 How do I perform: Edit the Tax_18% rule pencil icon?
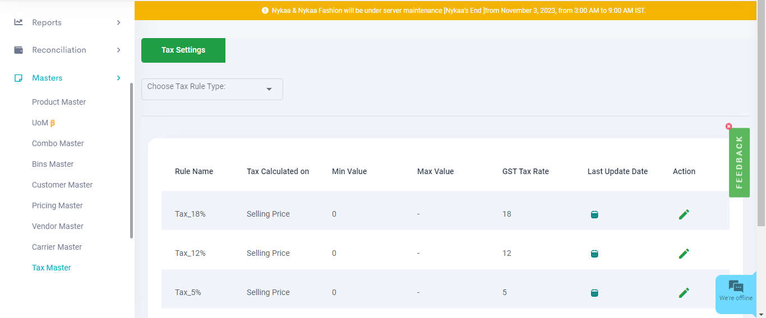(684, 214)
